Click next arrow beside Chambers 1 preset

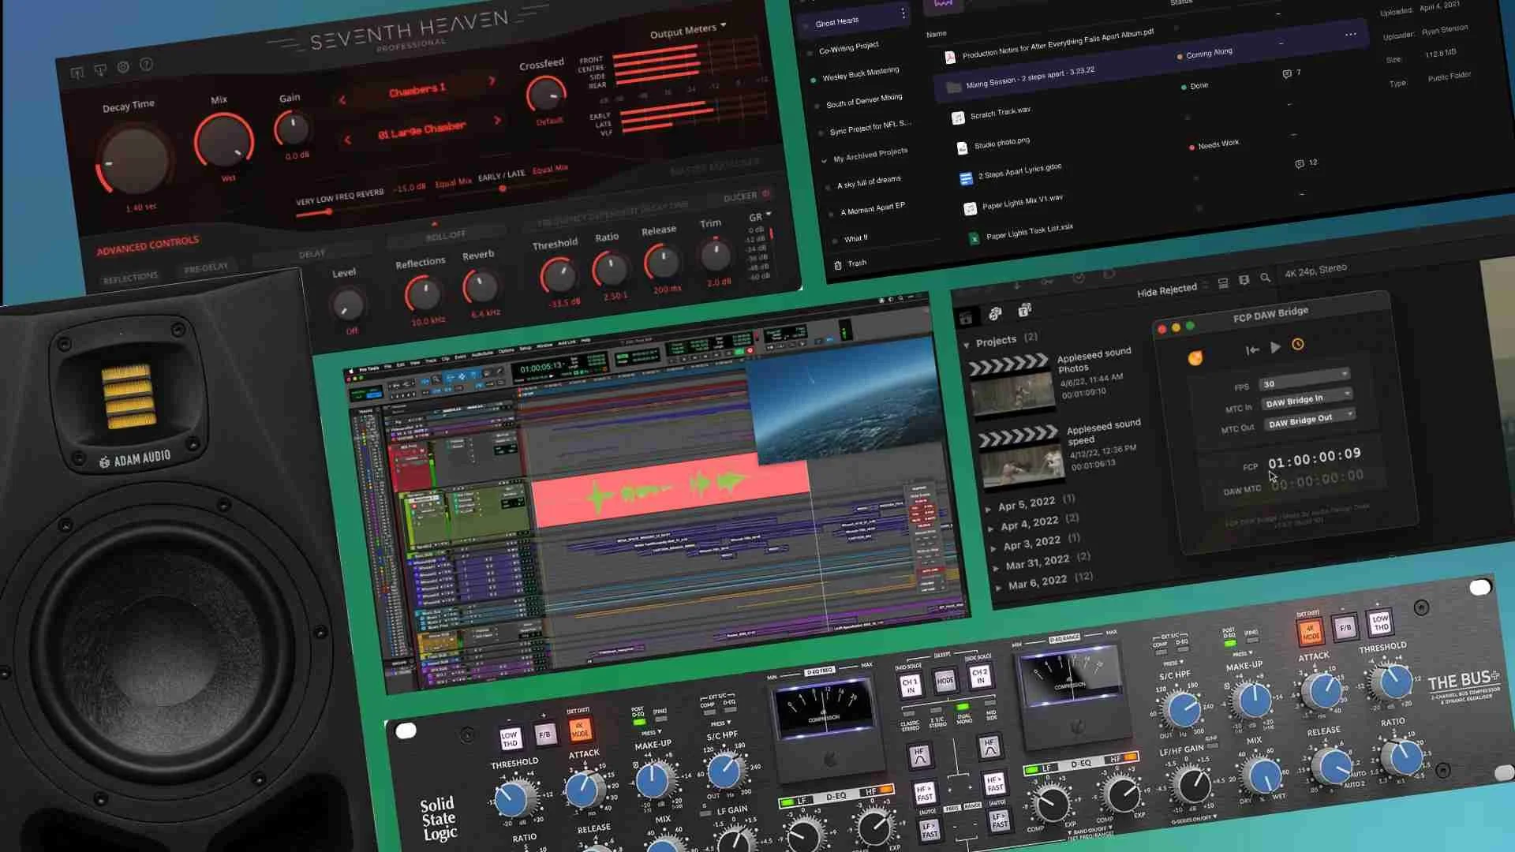click(x=492, y=80)
